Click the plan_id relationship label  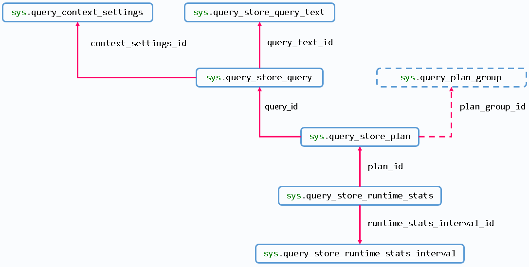385,166
